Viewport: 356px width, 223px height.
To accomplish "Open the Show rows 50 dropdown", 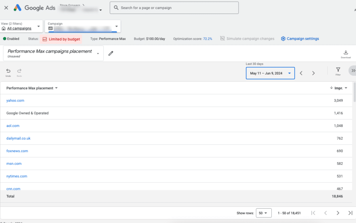I will pyautogui.click(x=263, y=213).
